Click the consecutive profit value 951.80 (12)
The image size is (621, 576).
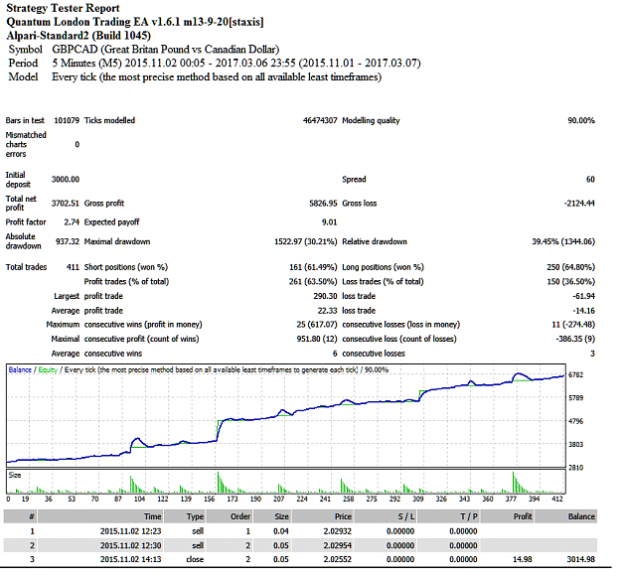(x=317, y=339)
